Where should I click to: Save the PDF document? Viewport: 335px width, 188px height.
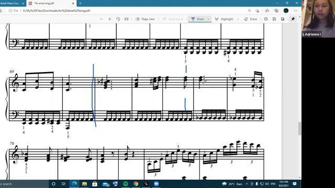274,19
